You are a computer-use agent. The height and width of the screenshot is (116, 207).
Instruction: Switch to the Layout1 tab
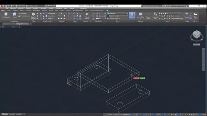pyautogui.click(x=12, y=114)
